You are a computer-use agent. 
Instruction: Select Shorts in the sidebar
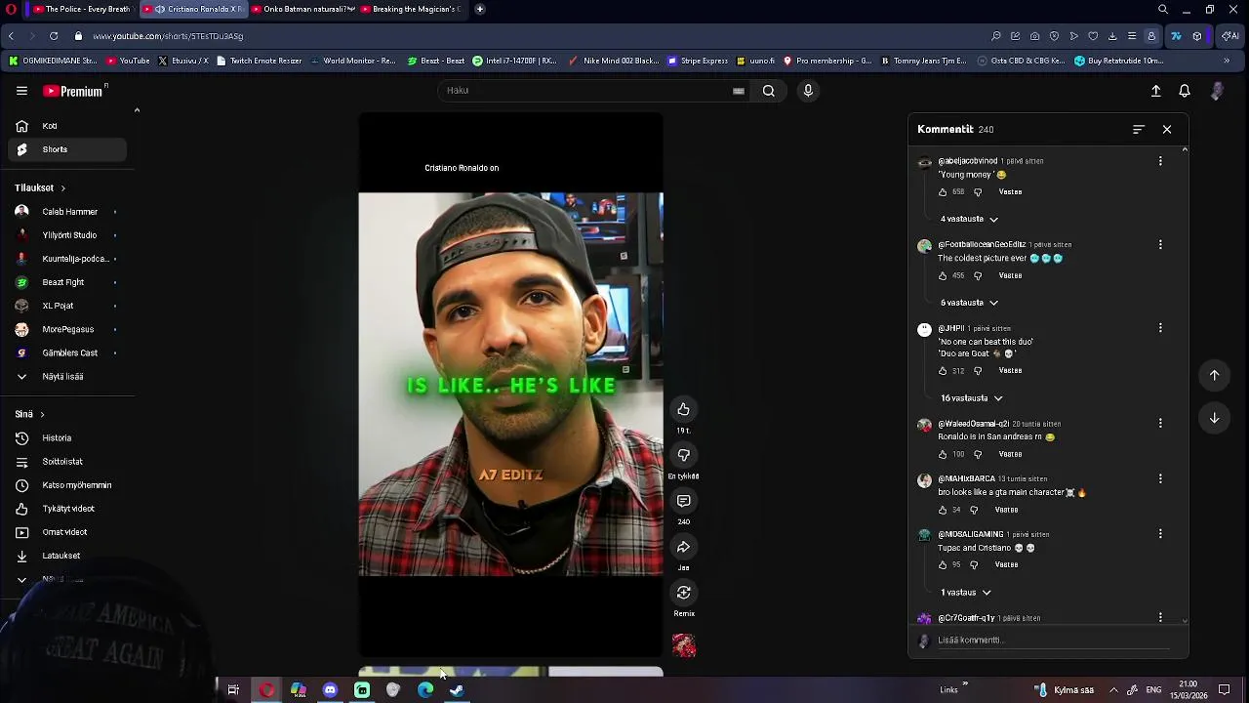click(67, 149)
